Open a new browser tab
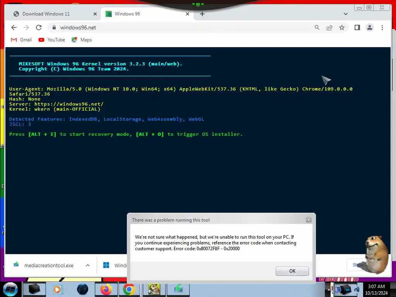The height and width of the screenshot is (297, 396). coord(202,14)
